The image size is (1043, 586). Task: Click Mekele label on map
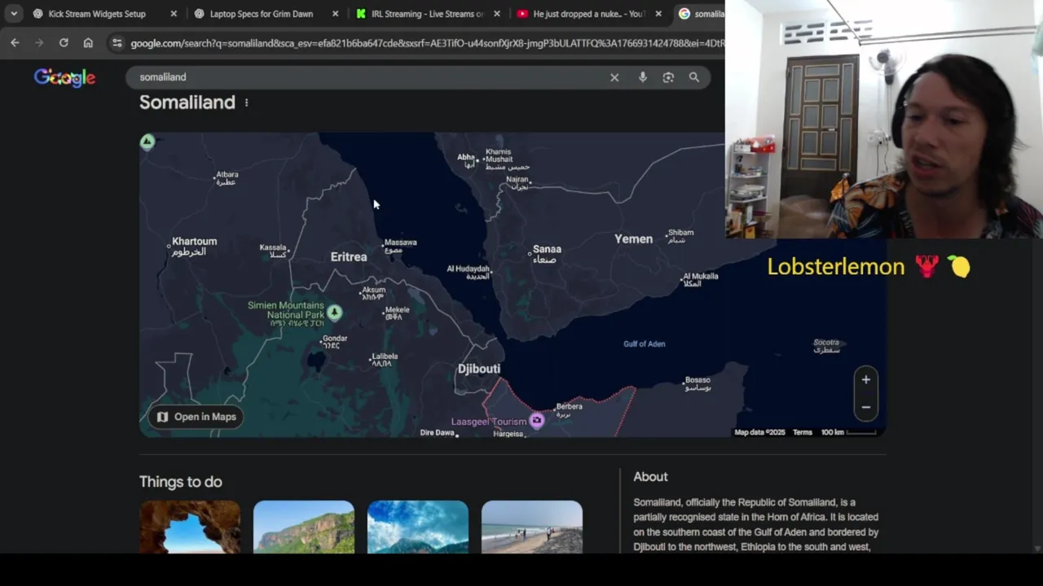(x=397, y=313)
